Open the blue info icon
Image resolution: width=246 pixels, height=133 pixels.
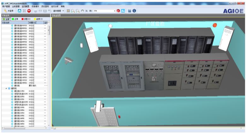[x=134, y=11]
